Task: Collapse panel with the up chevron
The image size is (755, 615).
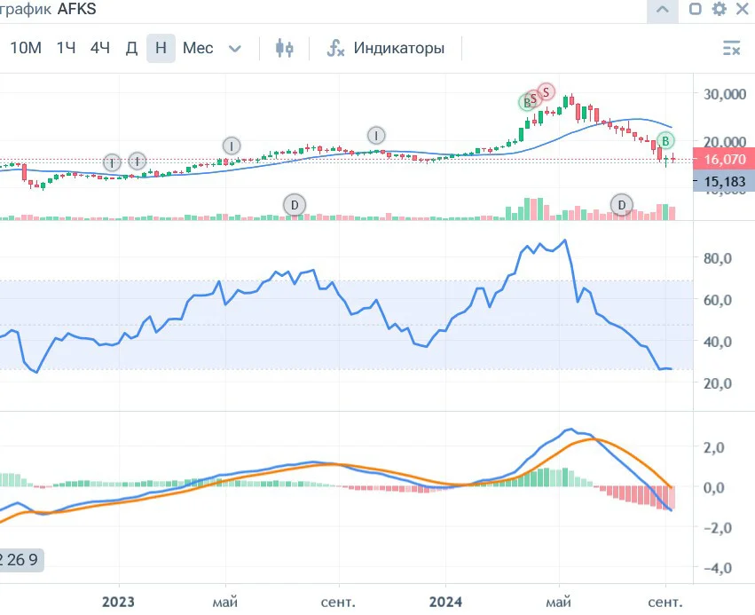Action: click(x=663, y=10)
